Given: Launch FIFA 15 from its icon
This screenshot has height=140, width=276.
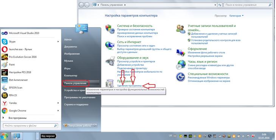Looking at the screenshot, I should pyautogui.click(x=5, y=95).
